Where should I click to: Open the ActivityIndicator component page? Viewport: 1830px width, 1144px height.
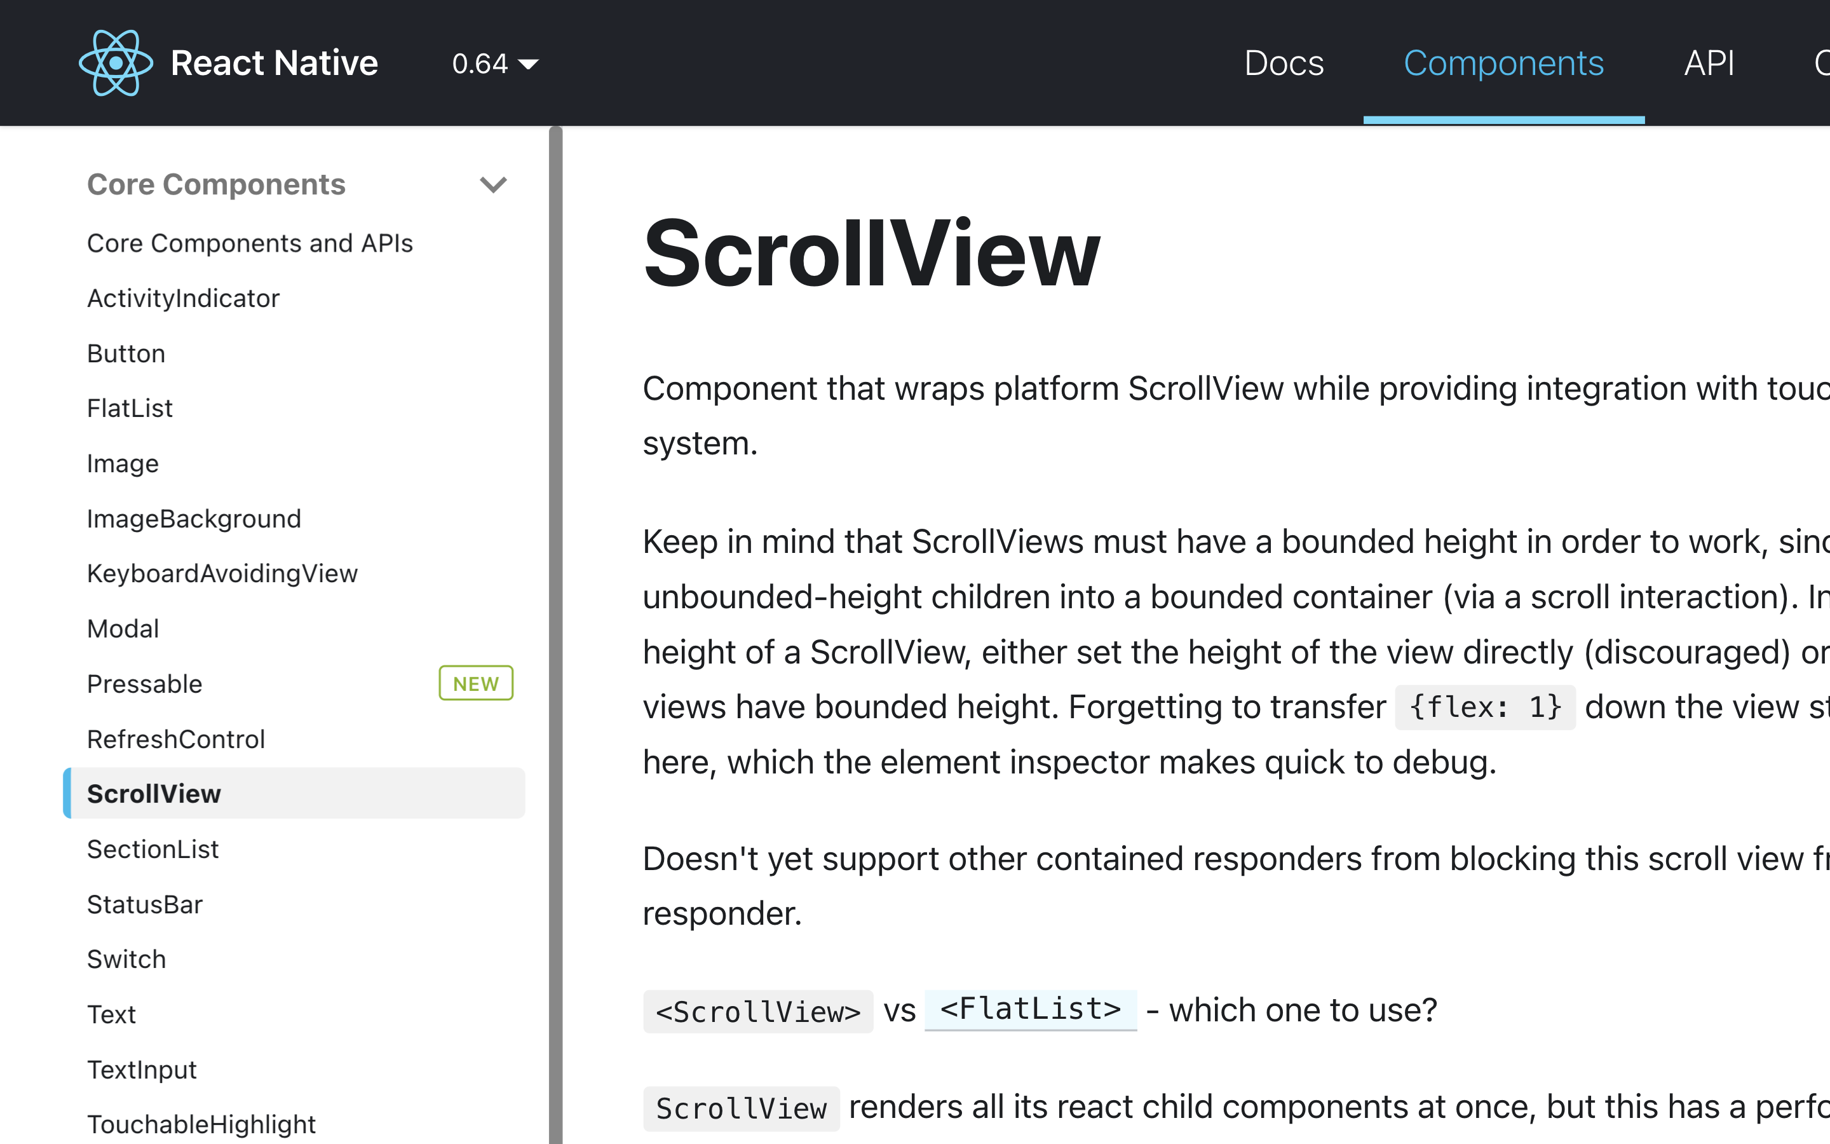pyautogui.click(x=184, y=298)
